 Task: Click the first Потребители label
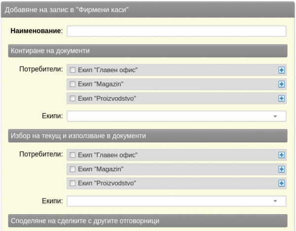[41, 69]
